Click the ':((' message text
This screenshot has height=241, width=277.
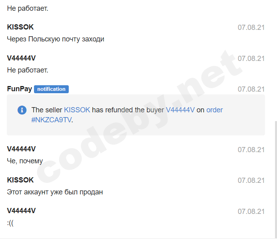(10, 223)
